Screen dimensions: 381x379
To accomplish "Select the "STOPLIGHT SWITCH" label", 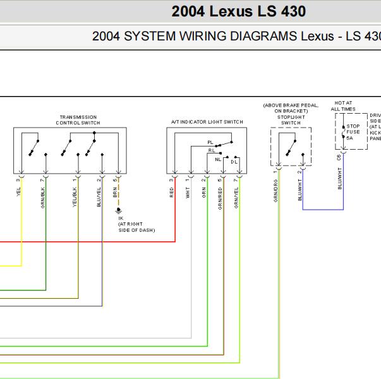I will (291, 120).
